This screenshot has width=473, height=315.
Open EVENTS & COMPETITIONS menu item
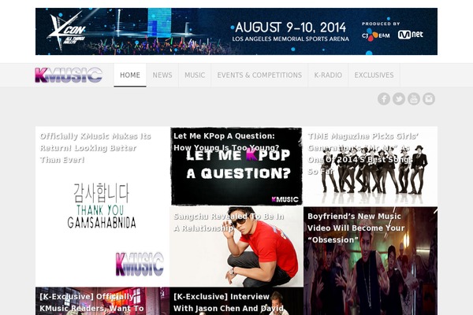tap(259, 75)
